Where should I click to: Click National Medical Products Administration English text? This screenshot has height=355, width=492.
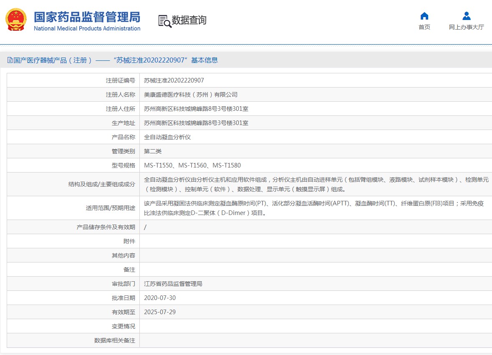point(87,29)
